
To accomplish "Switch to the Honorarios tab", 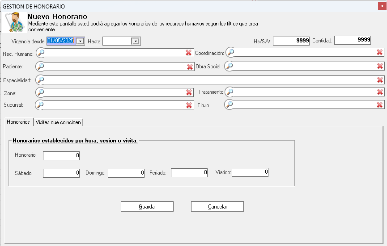I will 18,122.
